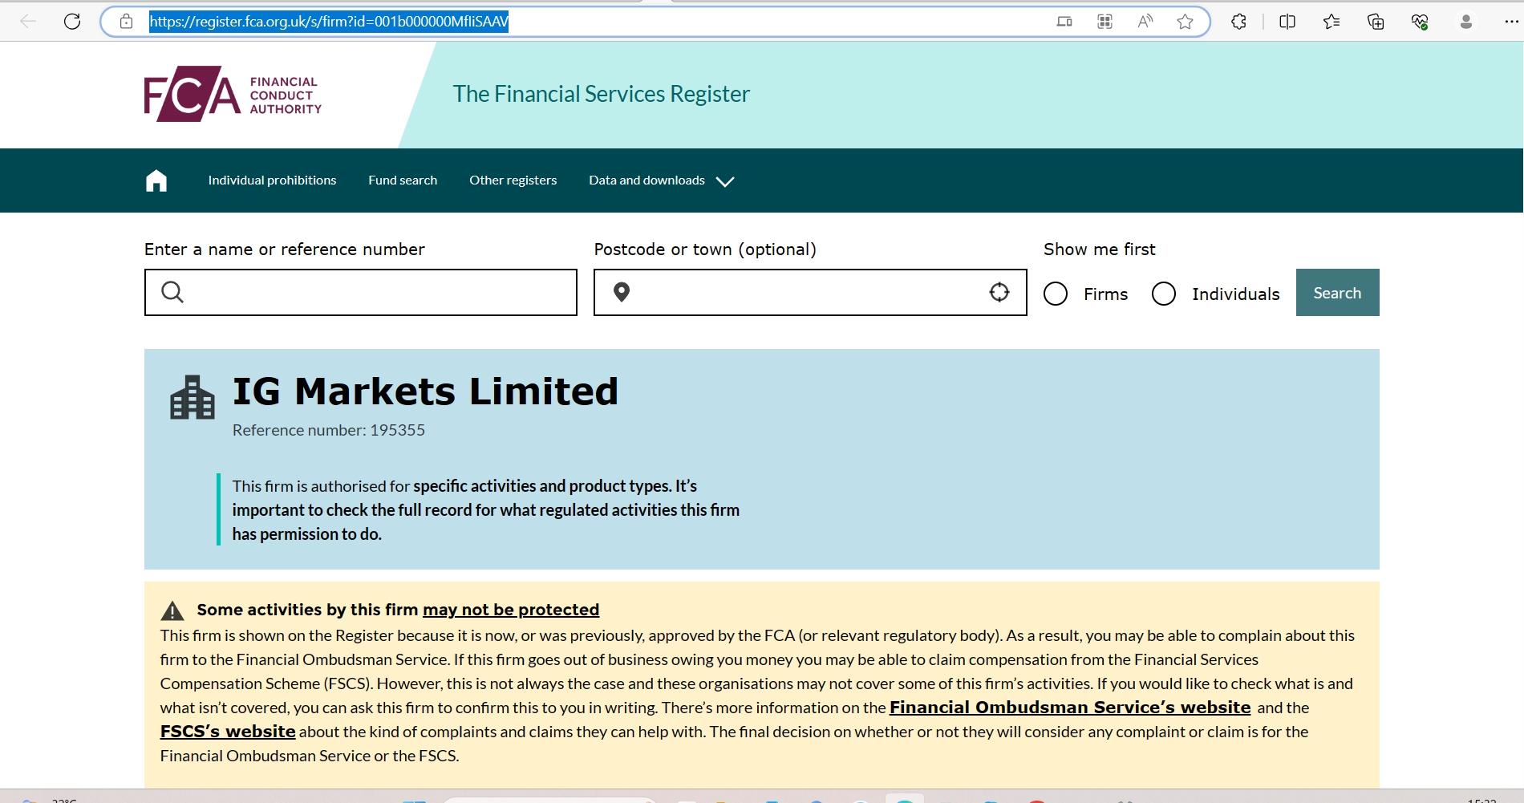The width and height of the screenshot is (1524, 803).
Task: Open 'may not be protected' link
Action: 511,610
